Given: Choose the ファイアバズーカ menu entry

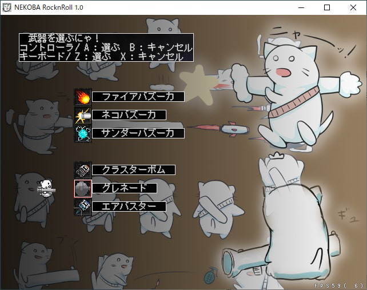Looking at the screenshot, I should pyautogui.click(x=138, y=97).
